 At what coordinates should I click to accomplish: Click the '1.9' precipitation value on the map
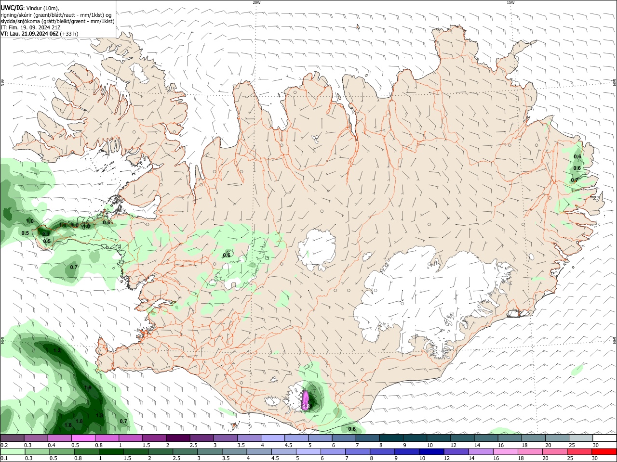pos(88,387)
